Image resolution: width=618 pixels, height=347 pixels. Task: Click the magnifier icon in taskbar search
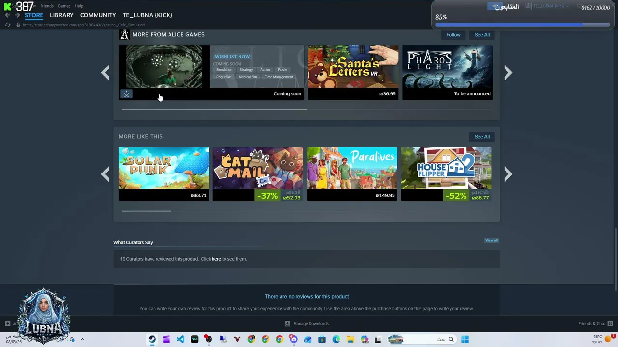tap(451, 339)
